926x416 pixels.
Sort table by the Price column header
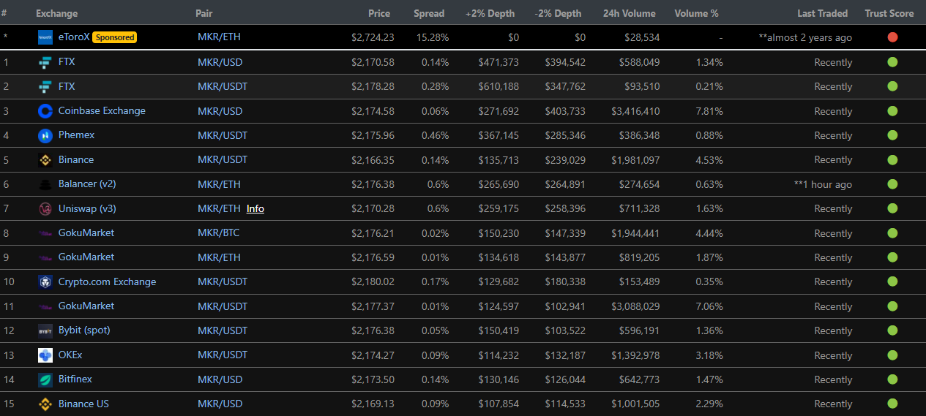pyautogui.click(x=379, y=13)
